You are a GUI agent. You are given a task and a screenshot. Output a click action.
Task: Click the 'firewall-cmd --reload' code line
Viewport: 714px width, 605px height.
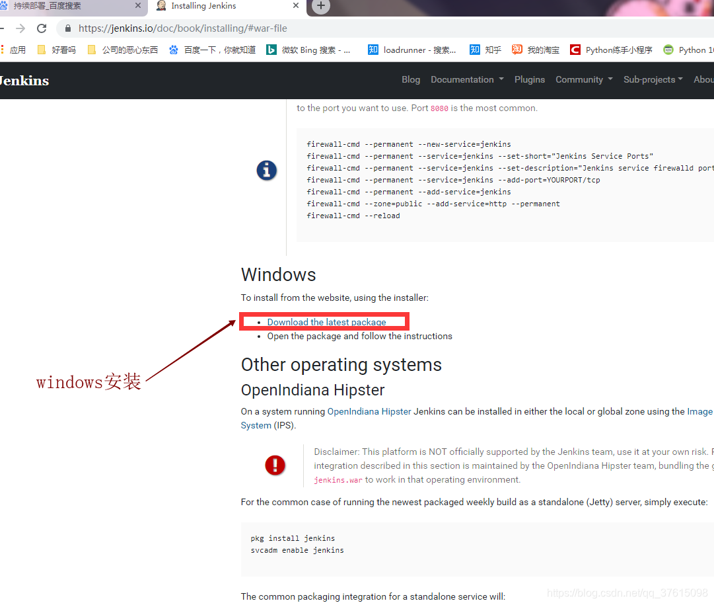coord(353,216)
